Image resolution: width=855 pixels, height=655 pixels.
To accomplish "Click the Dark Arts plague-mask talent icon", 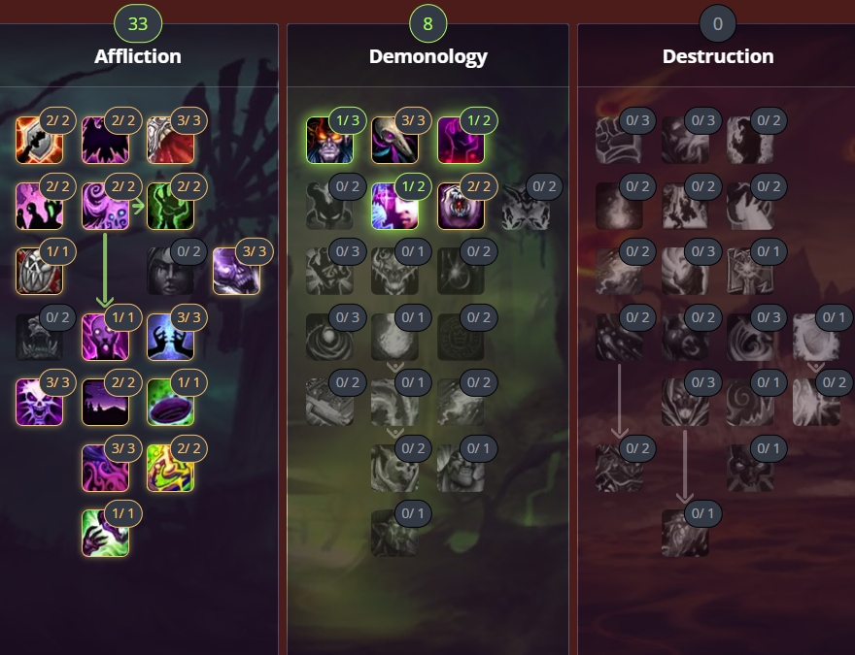I will click(394, 141).
